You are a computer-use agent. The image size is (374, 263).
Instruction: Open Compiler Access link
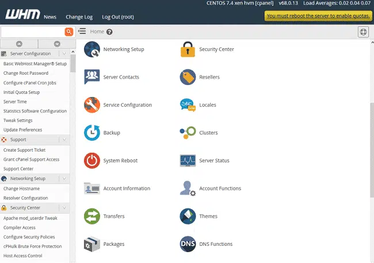click(20, 227)
